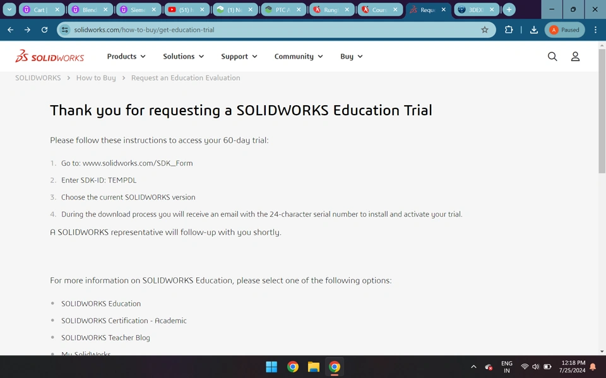This screenshot has width=606, height=378.
Task: Click 'Choose the current SOLIDWORKS version' step
Action: [x=128, y=197]
